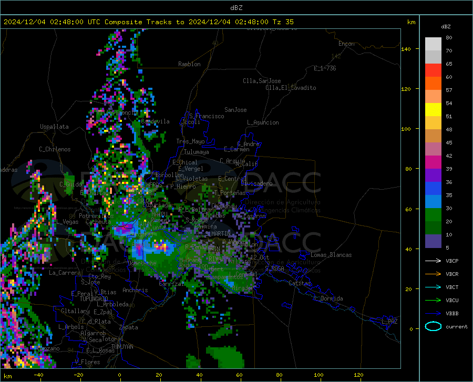Screen dimensions: 473x382
Task: Click the white VBCP arrow legend icon
Action: click(433, 261)
